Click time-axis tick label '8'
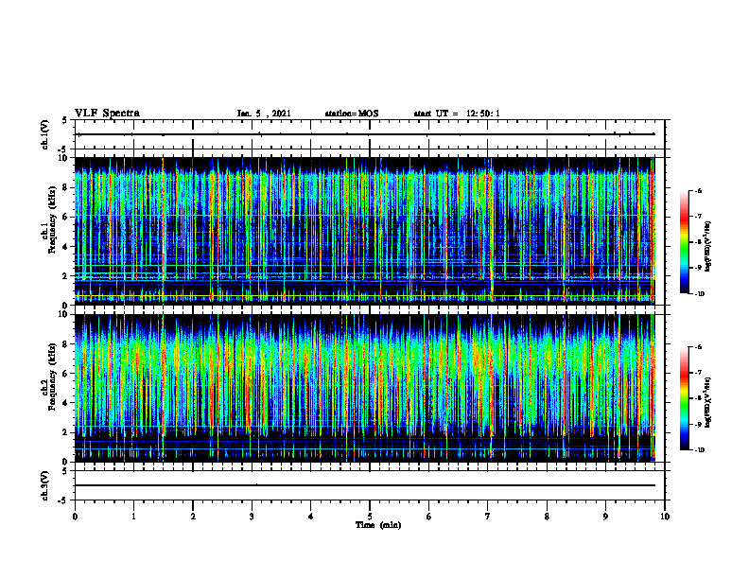 tap(547, 517)
